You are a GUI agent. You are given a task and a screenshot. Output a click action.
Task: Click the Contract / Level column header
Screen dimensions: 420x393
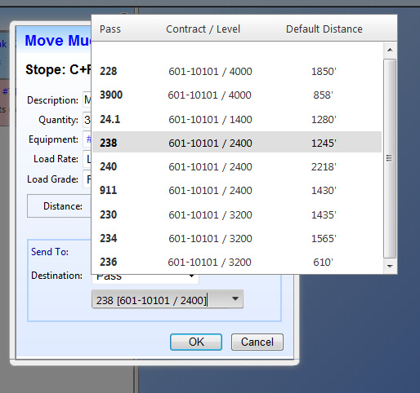pyautogui.click(x=203, y=29)
